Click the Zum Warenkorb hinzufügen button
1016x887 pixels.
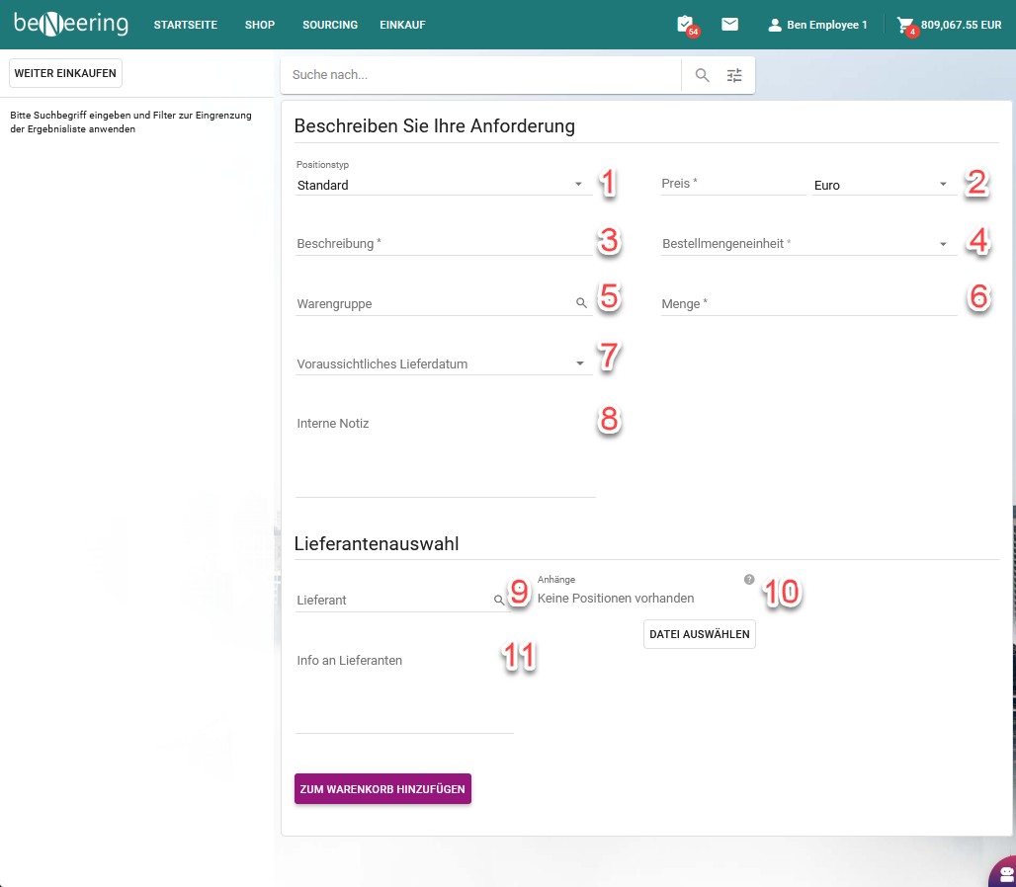tap(382, 789)
